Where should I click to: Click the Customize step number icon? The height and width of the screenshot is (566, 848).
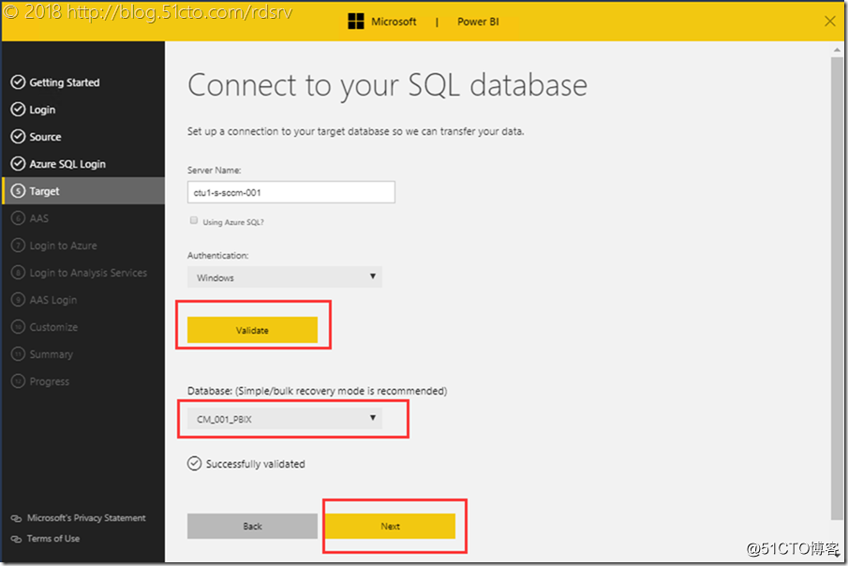point(18,327)
